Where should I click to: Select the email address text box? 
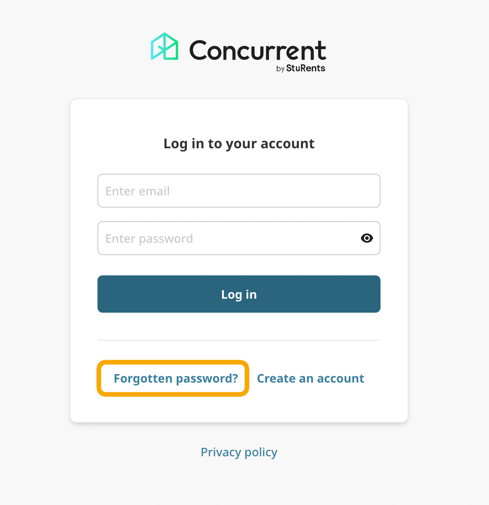point(239,191)
